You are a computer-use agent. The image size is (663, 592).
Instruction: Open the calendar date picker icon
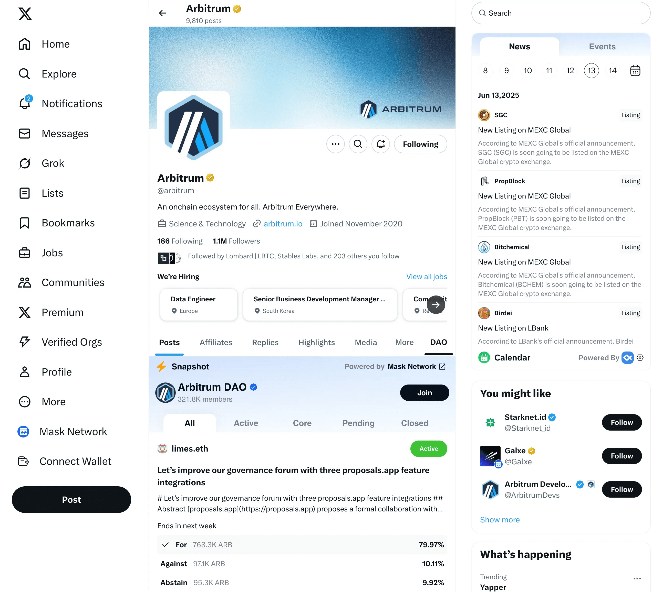point(635,71)
